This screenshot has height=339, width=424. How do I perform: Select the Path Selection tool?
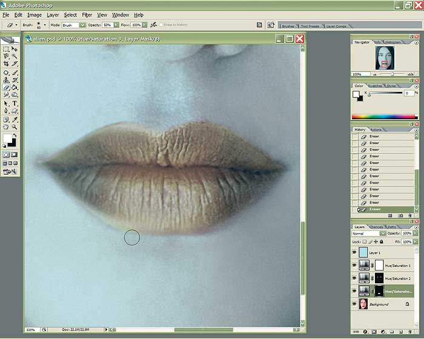[6, 104]
